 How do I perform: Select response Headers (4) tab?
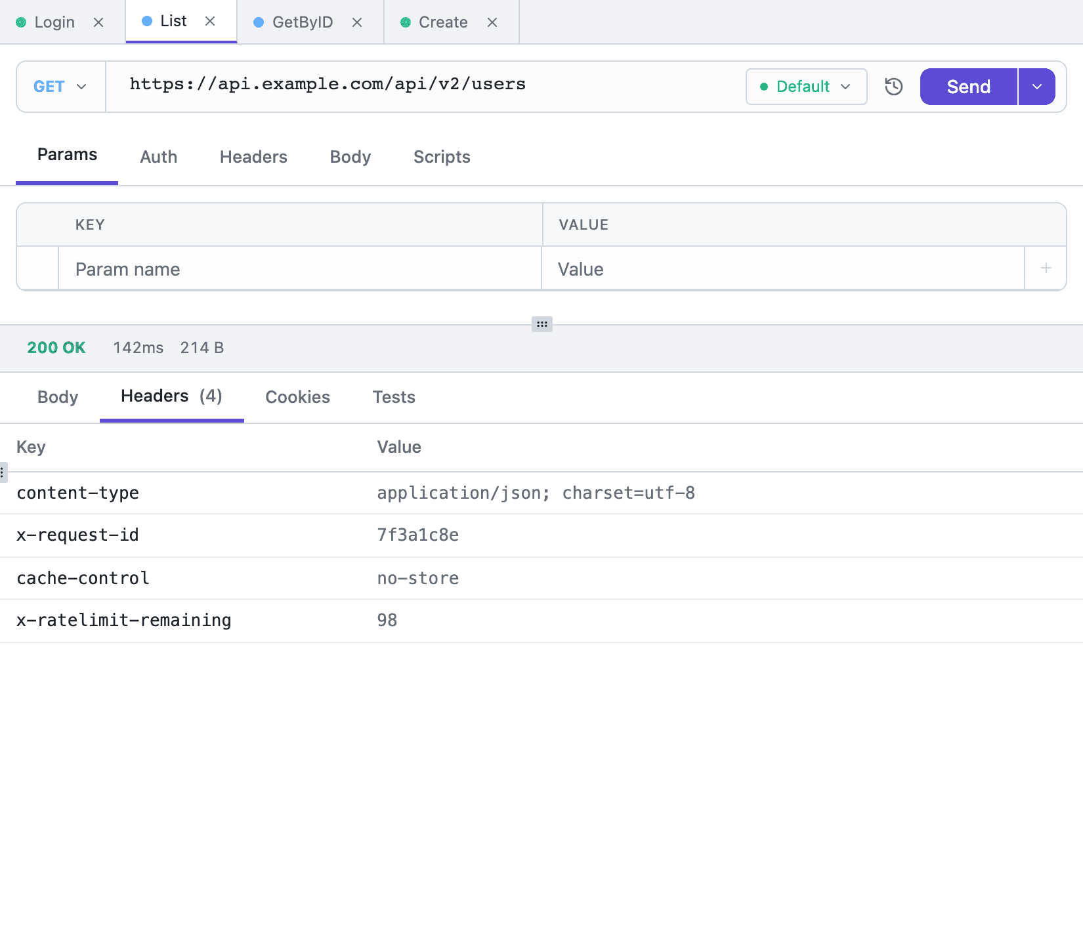coord(172,396)
